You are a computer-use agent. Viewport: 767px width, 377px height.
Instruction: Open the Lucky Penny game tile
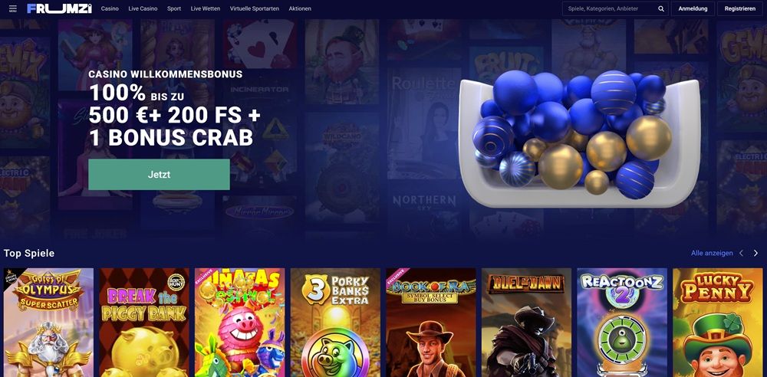[x=717, y=323]
